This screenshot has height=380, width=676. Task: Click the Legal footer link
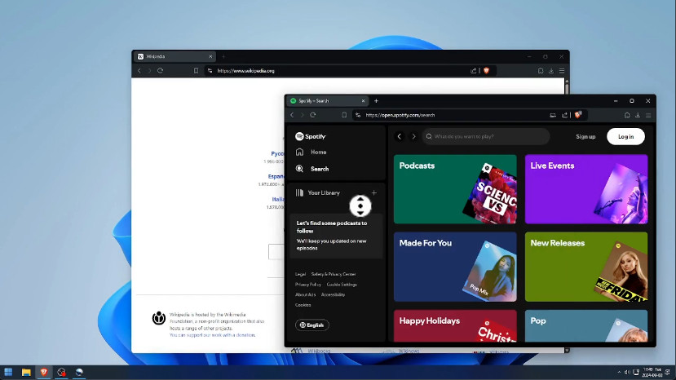[x=301, y=274]
